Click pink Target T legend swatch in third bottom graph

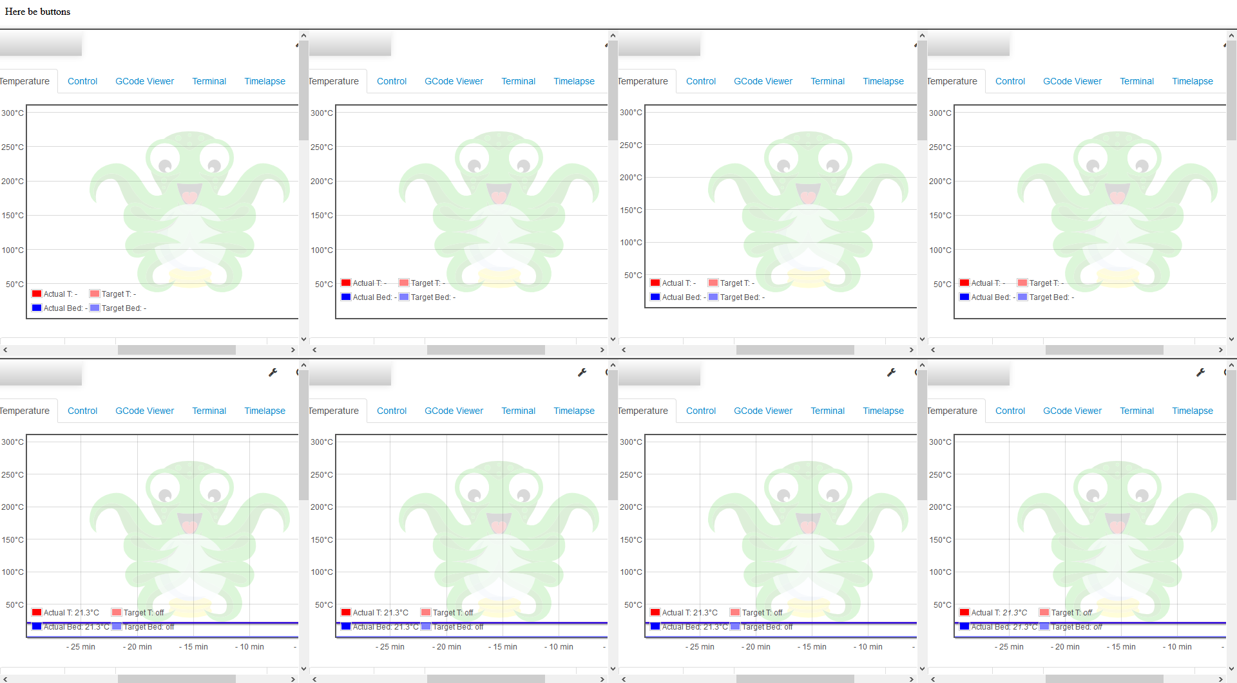pos(734,612)
